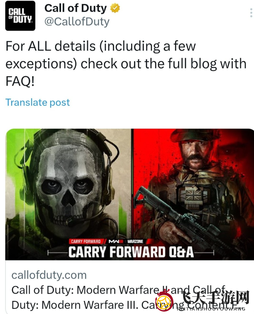Open the @CallofDuty handle link
254x314 pixels.
point(77,22)
